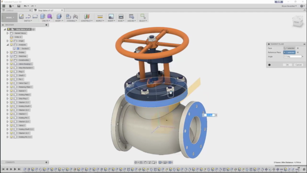Screen dimensions: 307x173
Task: Click the Inspect measure icon
Action: [x=100, y=16]
